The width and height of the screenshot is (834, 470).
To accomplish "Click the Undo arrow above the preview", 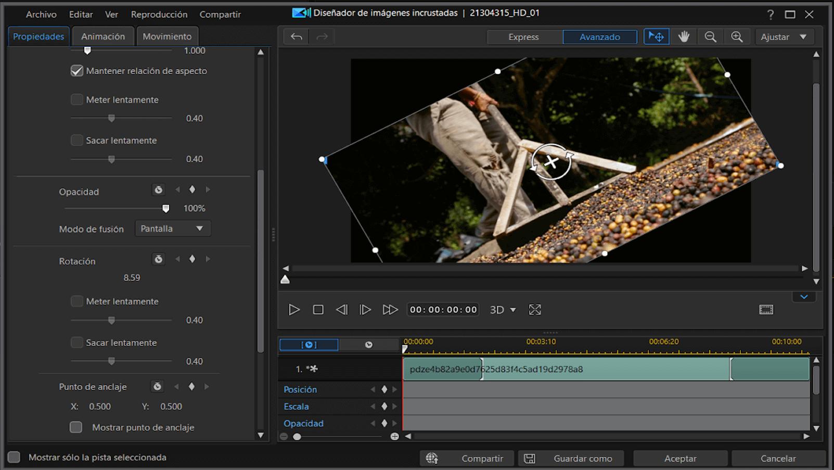I will 296,36.
